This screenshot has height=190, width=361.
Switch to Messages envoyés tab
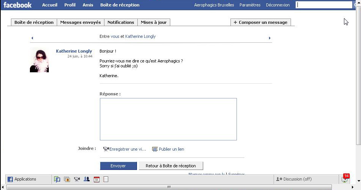(80, 22)
